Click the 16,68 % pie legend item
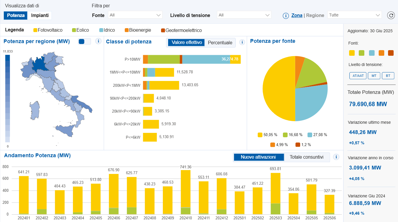398x222 pixels. (x=293, y=135)
